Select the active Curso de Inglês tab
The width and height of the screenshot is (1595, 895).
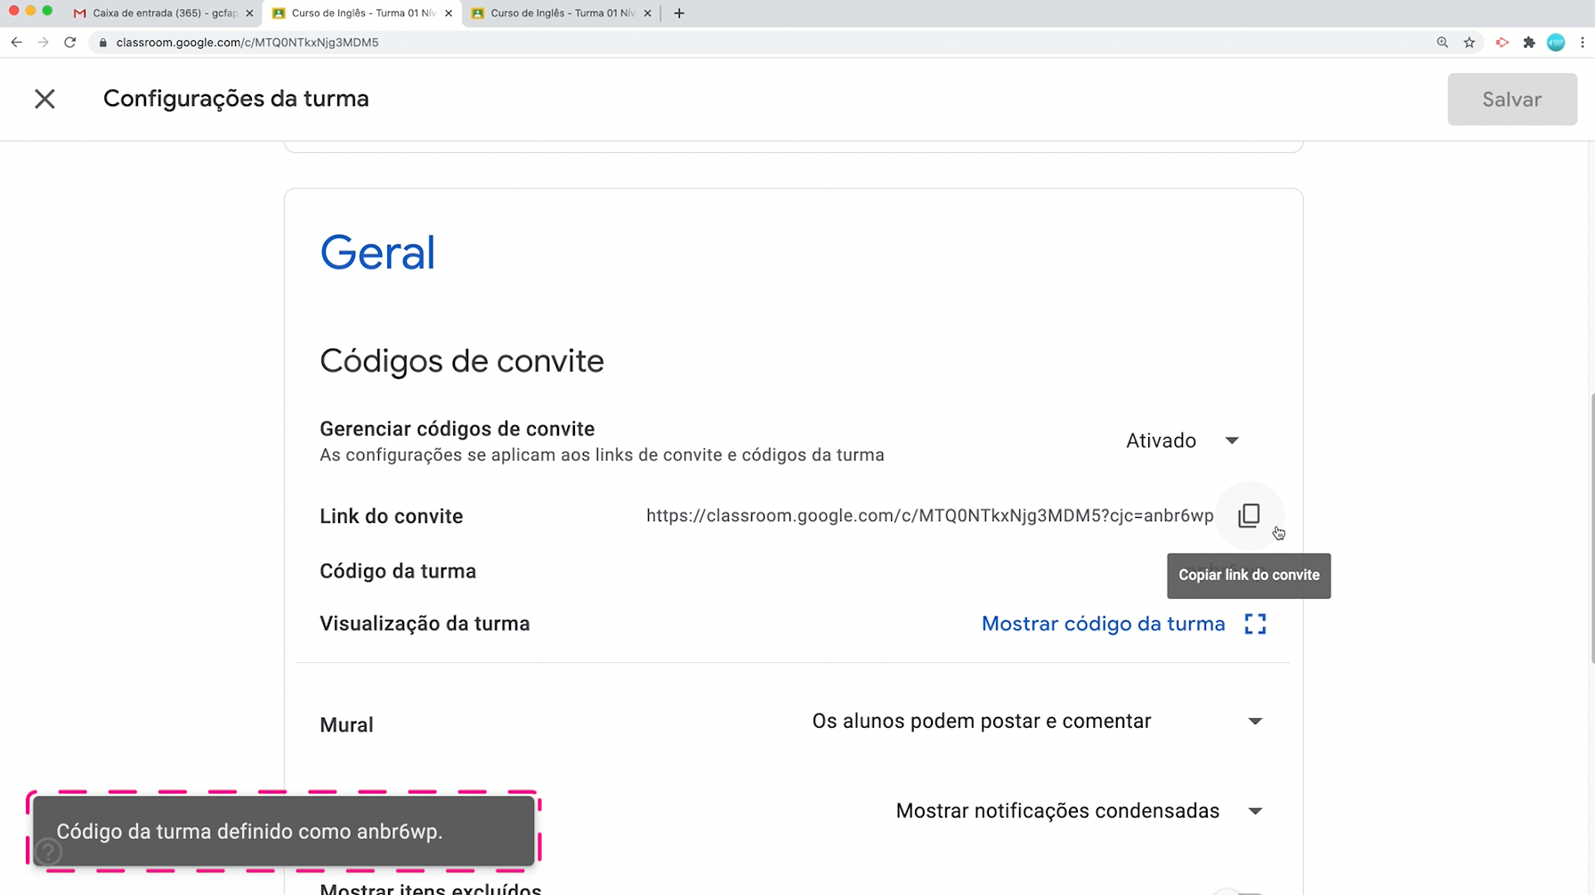(361, 13)
